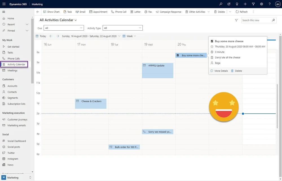Viewport: 282px width, 181px height.
Task: Click the back arrow above All Activities Calendar
Action: (37, 12)
